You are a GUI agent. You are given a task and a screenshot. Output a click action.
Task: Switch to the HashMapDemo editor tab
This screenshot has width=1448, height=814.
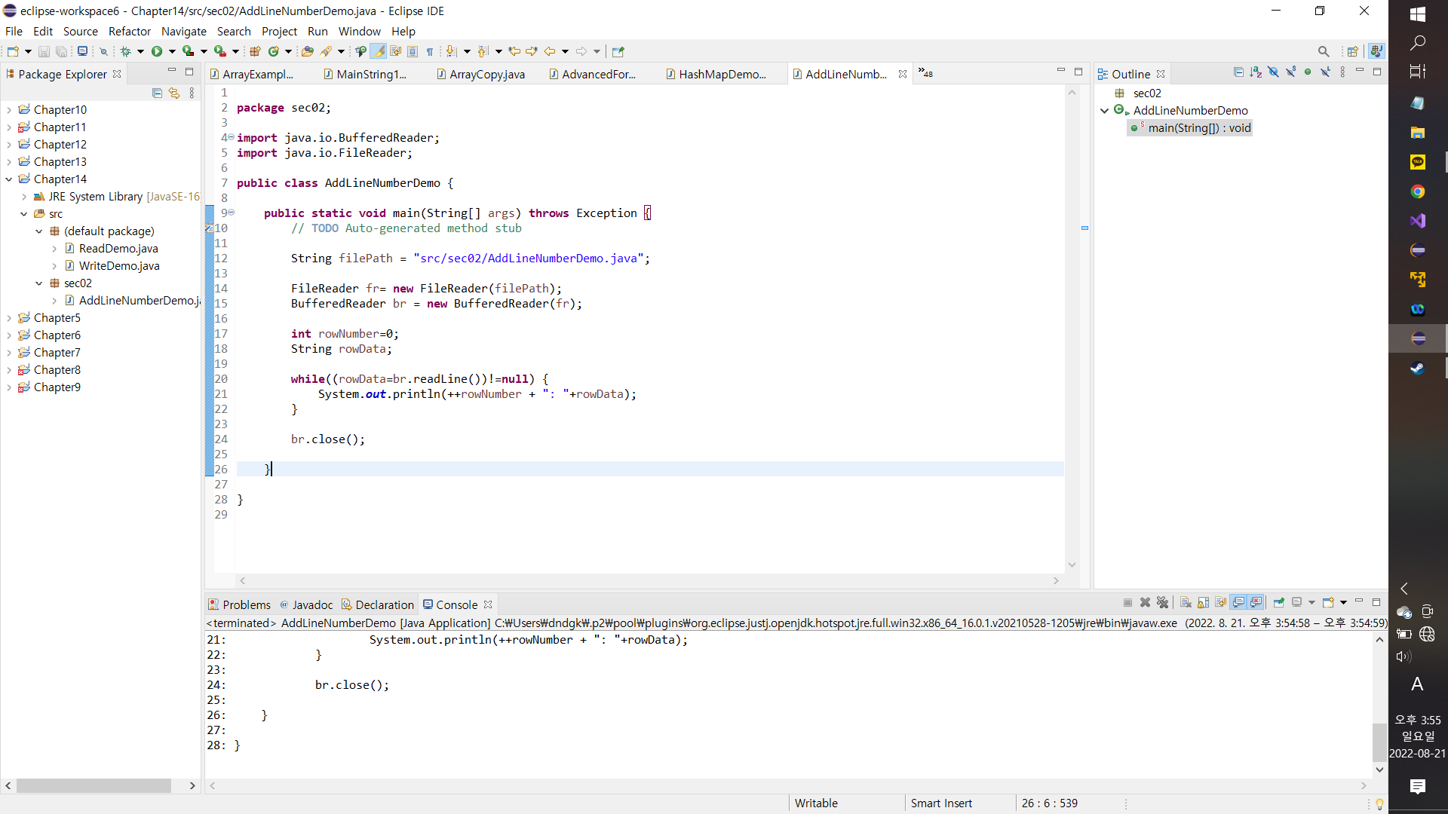click(x=721, y=74)
